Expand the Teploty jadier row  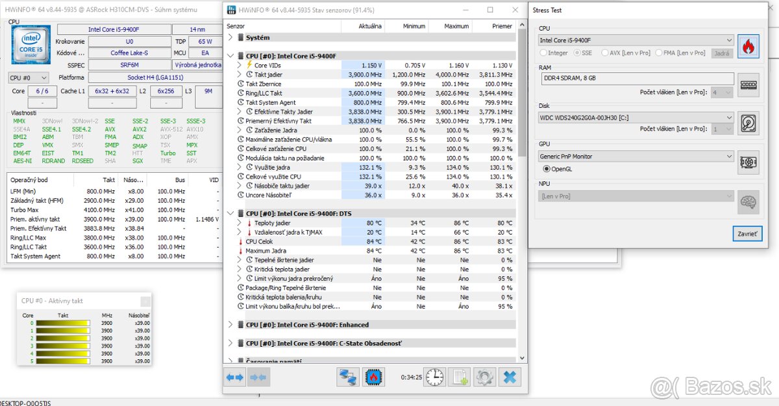click(x=240, y=223)
